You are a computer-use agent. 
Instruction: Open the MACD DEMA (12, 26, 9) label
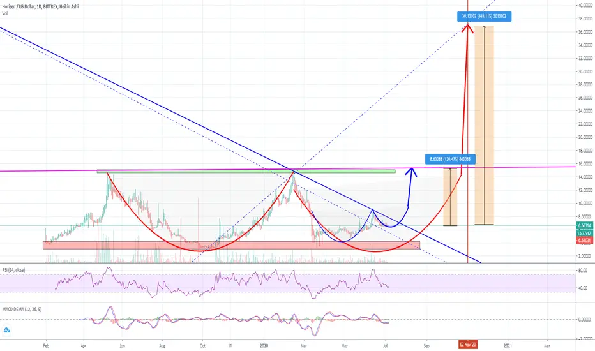coord(22,310)
